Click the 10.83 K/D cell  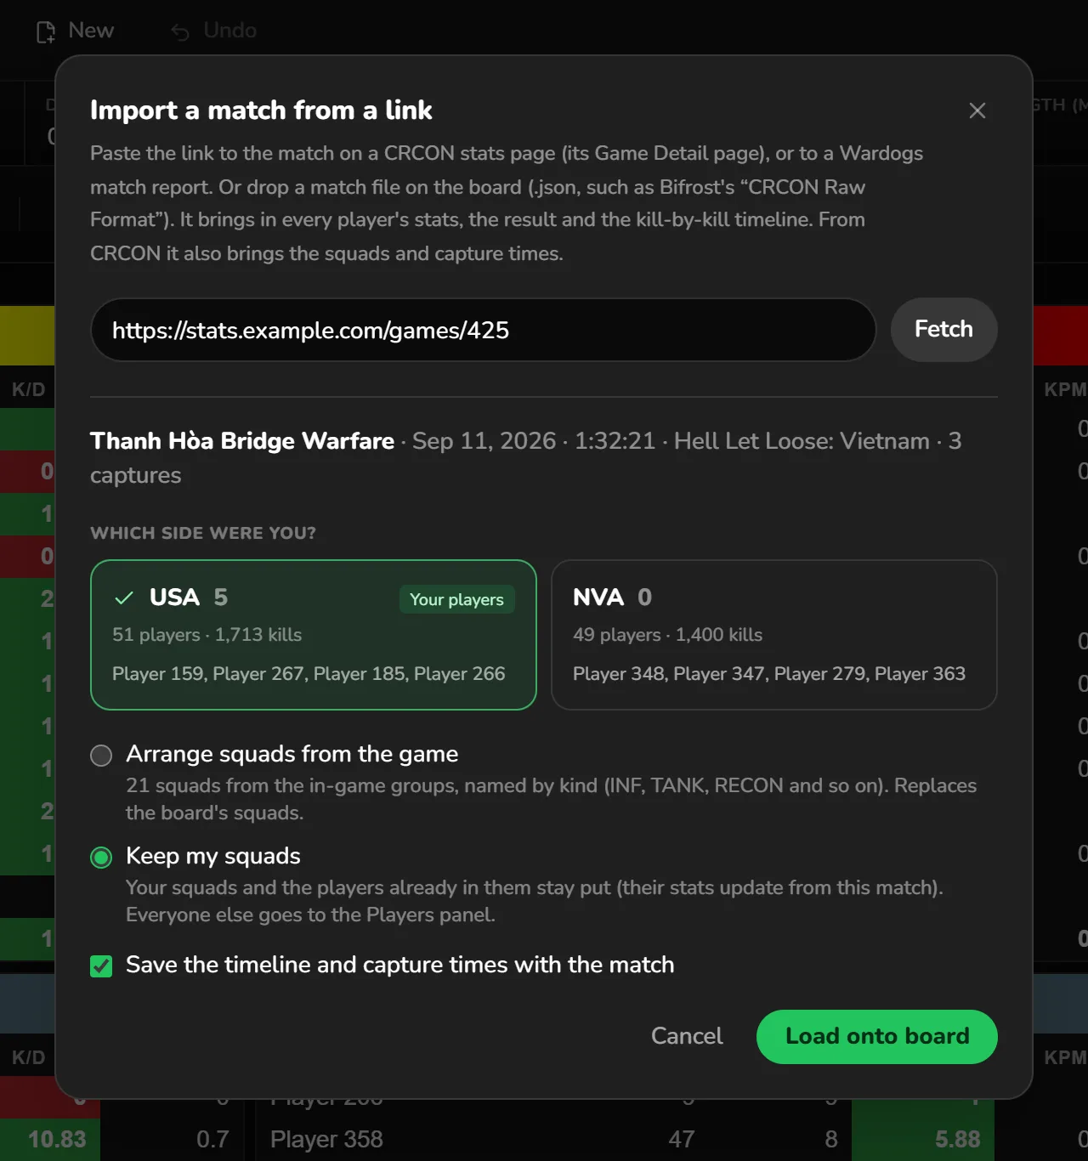pyautogui.click(x=50, y=1139)
